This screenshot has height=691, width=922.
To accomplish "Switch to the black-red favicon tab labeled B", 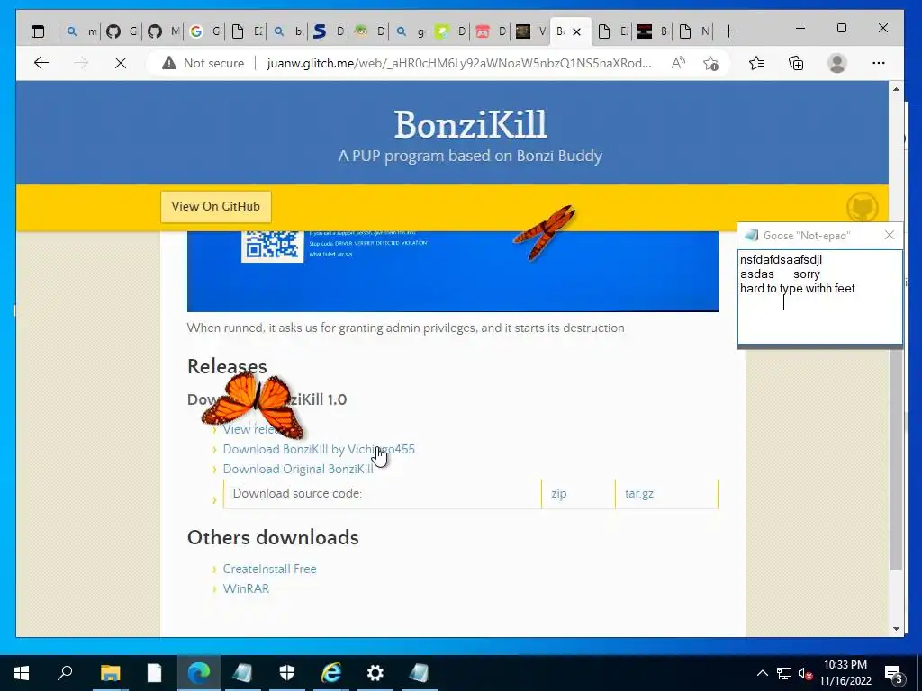I will pyautogui.click(x=653, y=31).
